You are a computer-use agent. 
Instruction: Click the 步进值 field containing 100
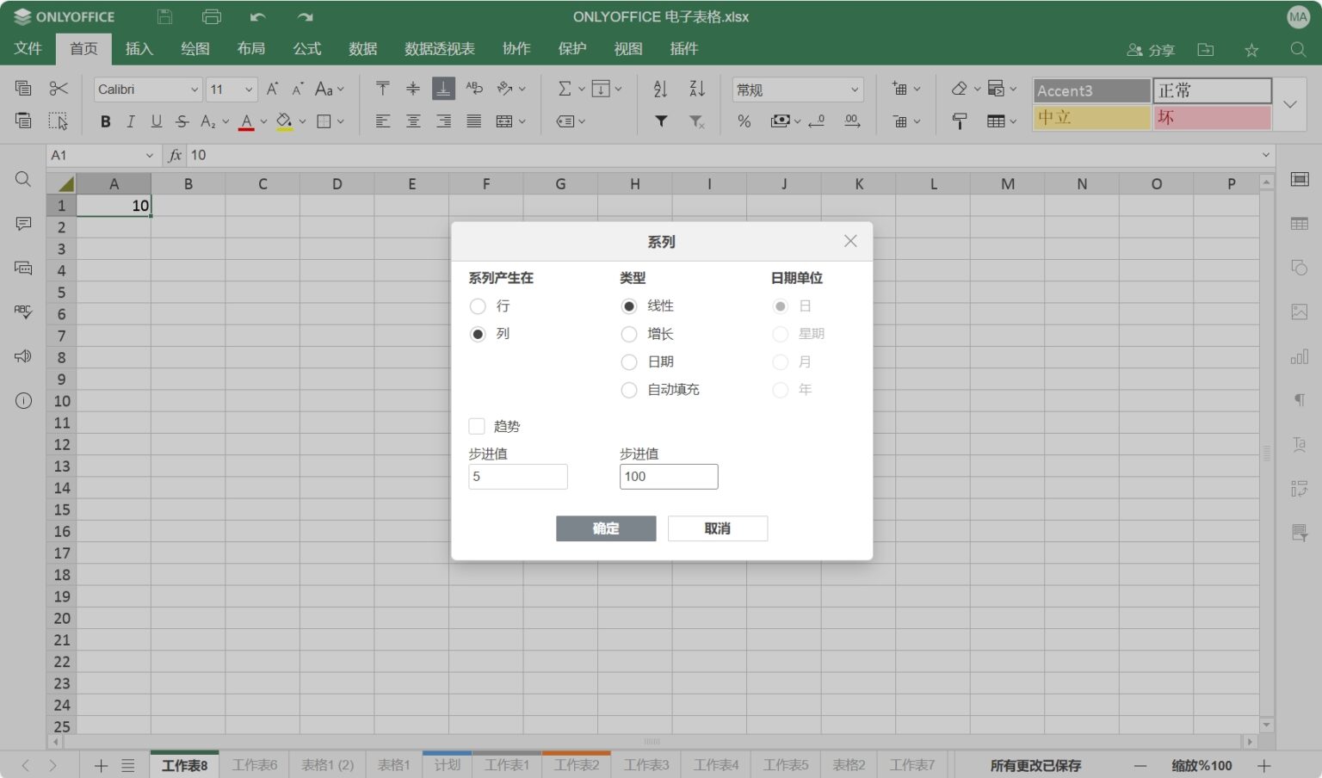point(669,476)
